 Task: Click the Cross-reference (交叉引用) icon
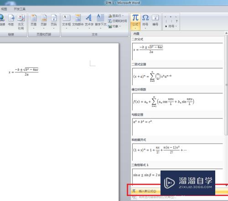coord(21,18)
